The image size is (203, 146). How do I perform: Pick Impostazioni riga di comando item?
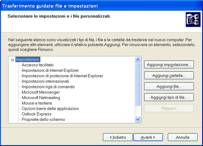click(48, 87)
